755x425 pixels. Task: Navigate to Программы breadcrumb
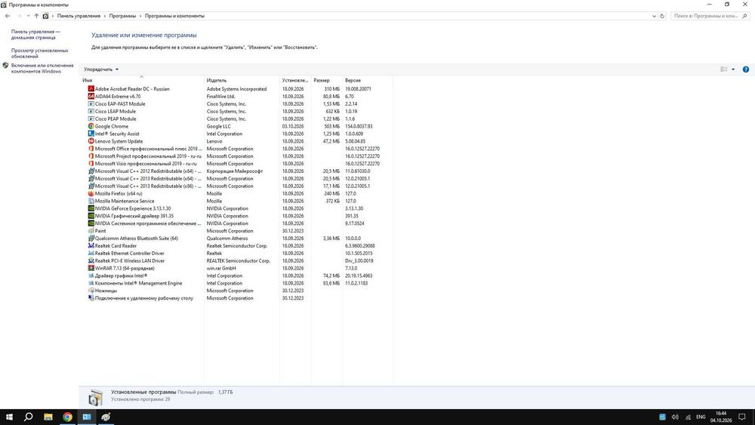click(122, 16)
